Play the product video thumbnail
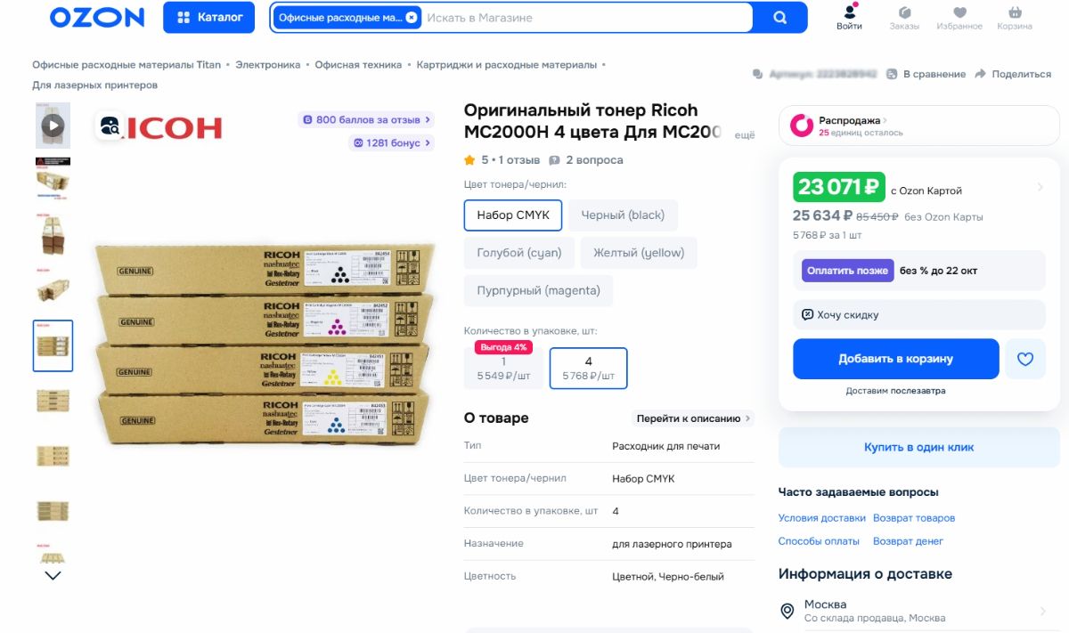The image size is (1069, 633). 53,126
